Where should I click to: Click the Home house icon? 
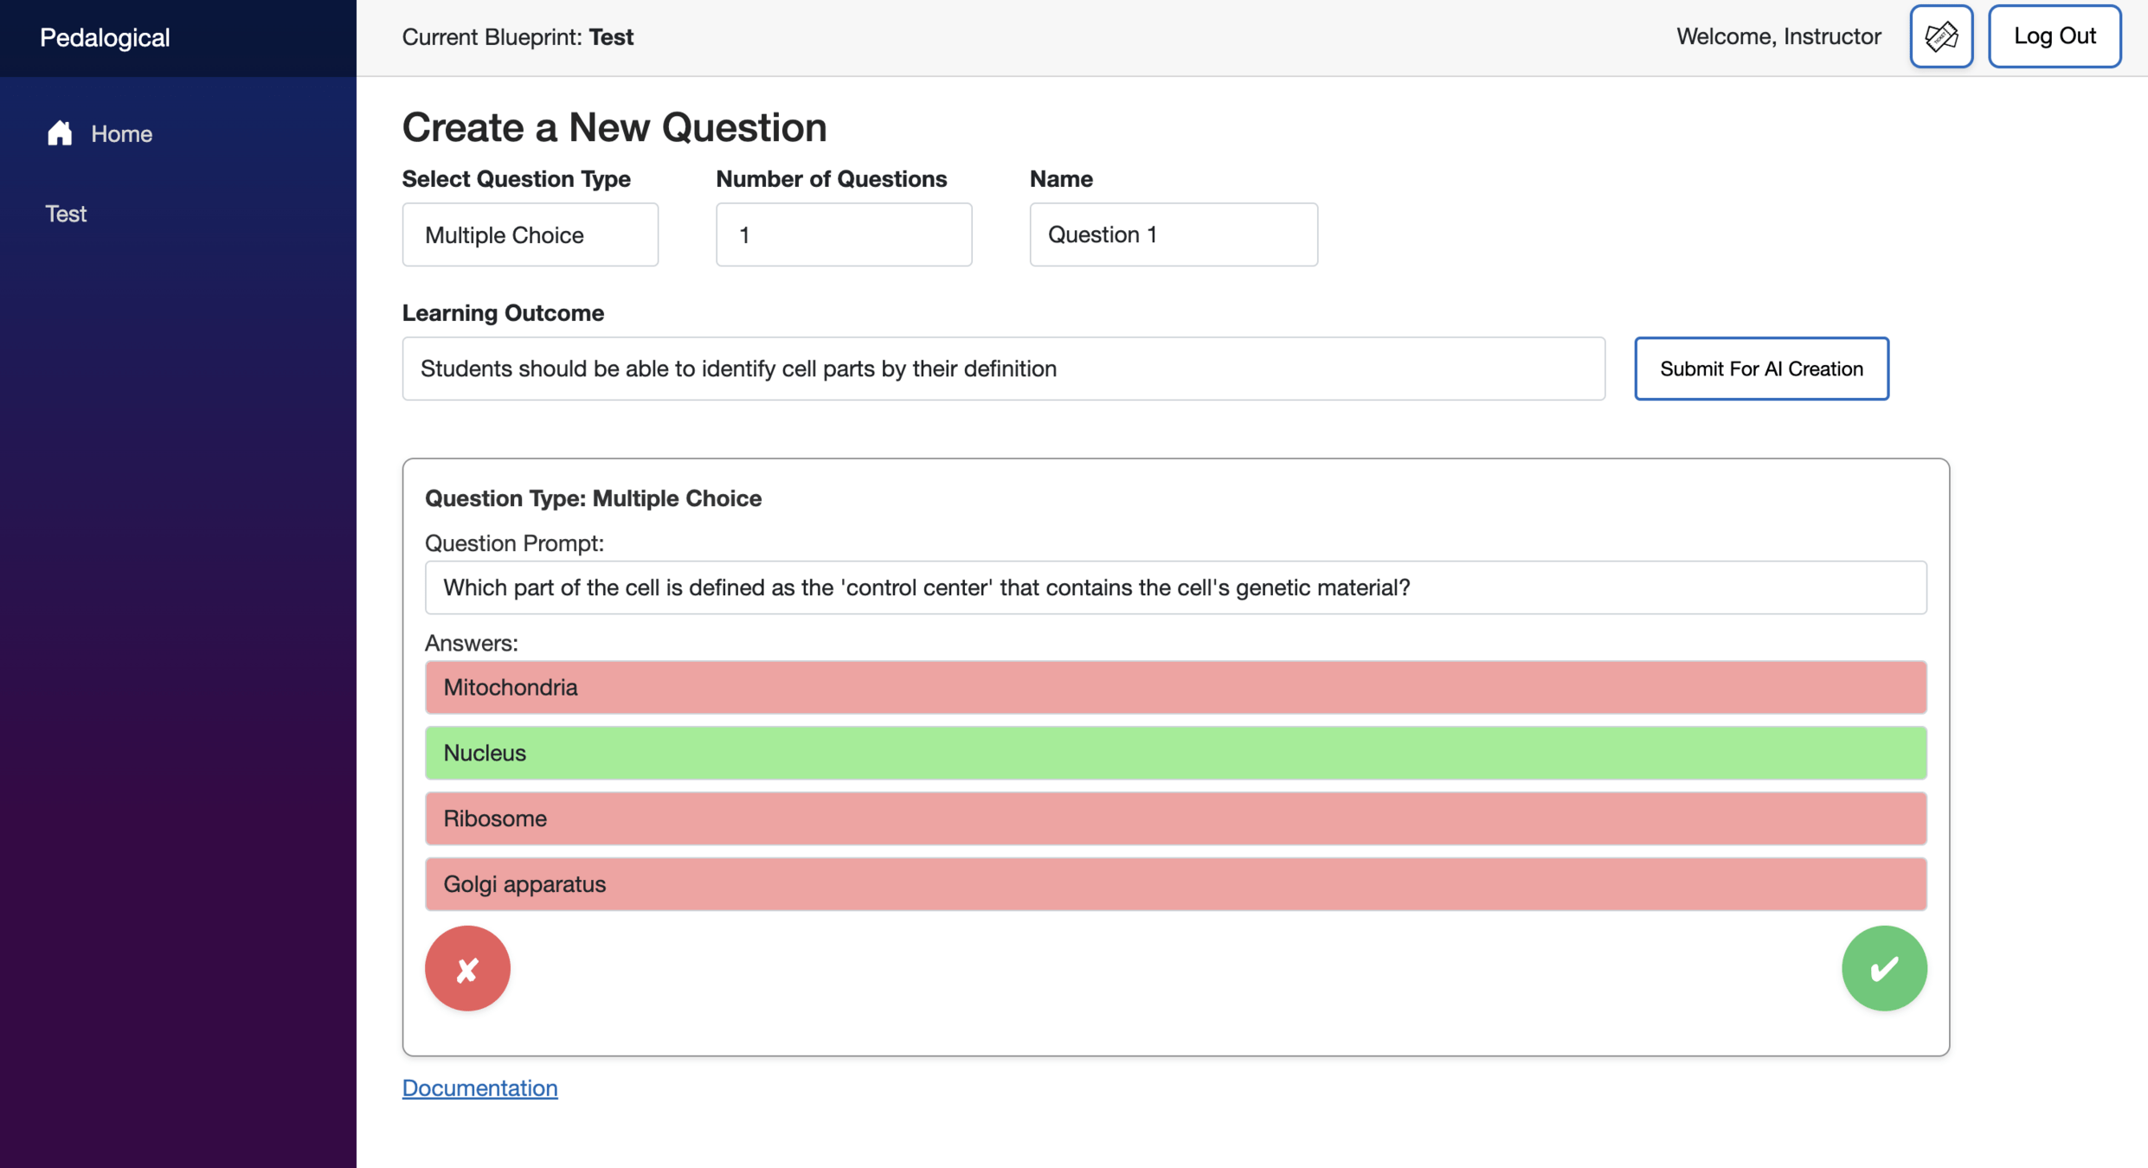(60, 133)
